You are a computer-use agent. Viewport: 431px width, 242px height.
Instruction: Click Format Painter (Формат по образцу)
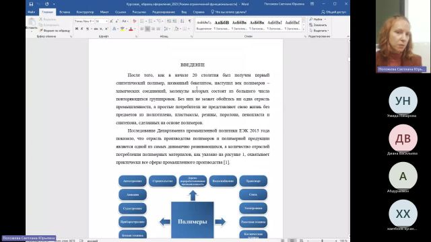pos(55,31)
